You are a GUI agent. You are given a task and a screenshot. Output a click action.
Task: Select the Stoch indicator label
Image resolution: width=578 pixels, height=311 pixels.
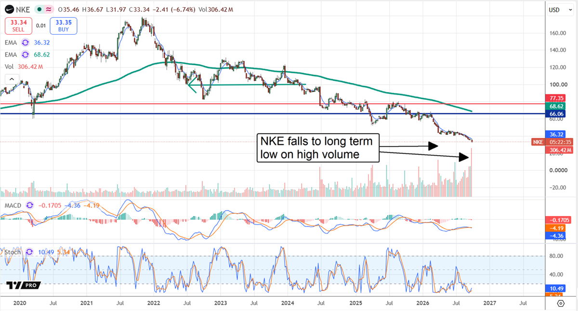12,252
